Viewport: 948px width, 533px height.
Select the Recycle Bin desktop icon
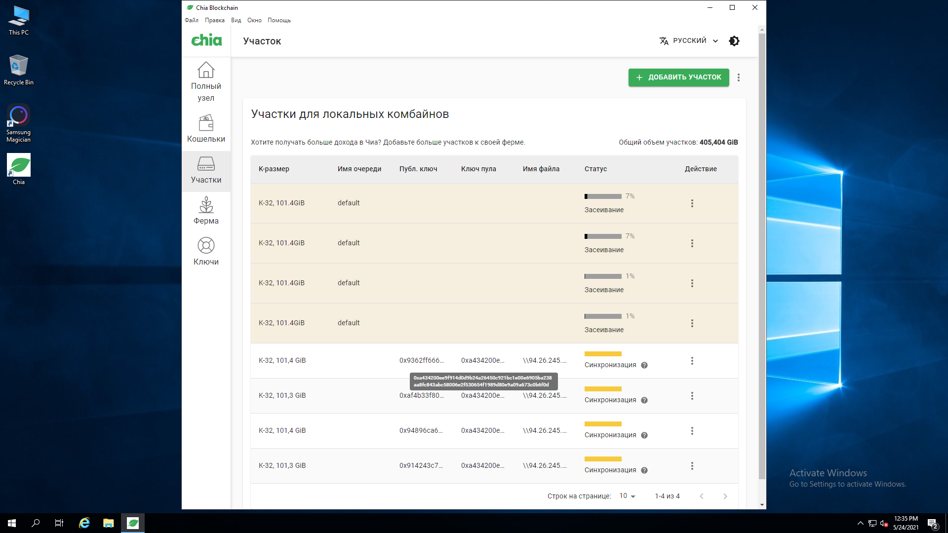[x=18, y=70]
